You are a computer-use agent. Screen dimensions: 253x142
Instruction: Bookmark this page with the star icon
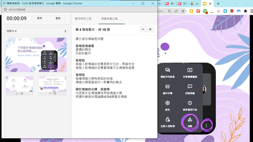tap(183, 11)
